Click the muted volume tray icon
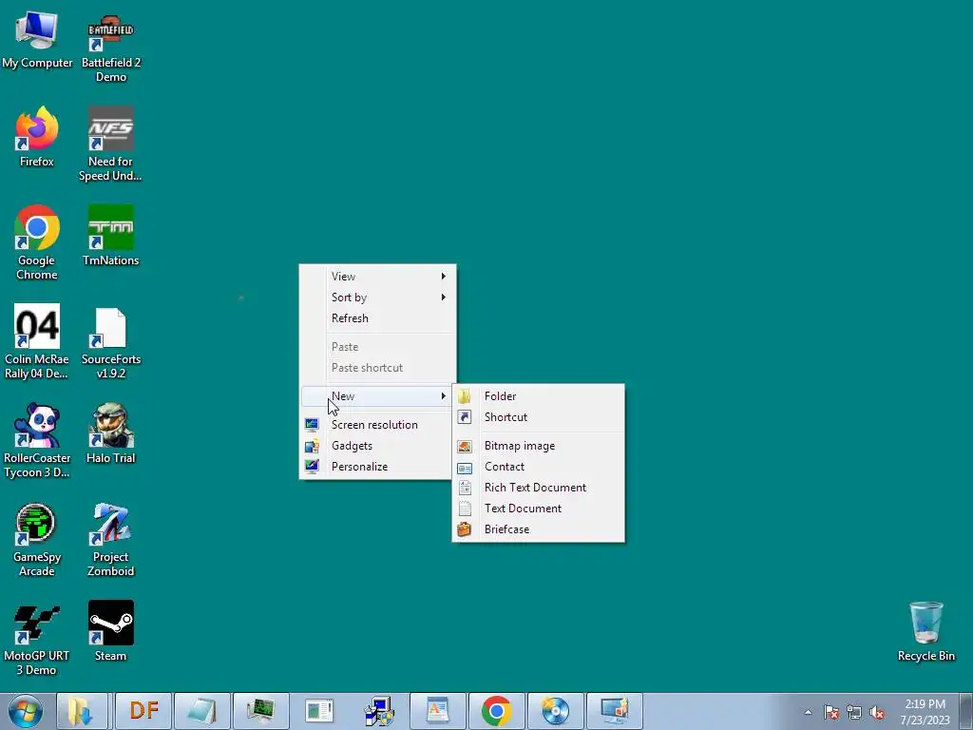 877,712
